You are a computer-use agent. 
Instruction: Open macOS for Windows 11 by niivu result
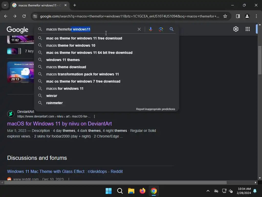[x=59, y=124]
